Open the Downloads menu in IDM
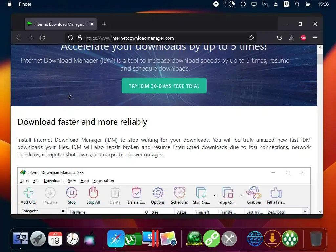This screenshot has height=252, width=336. click(53, 181)
